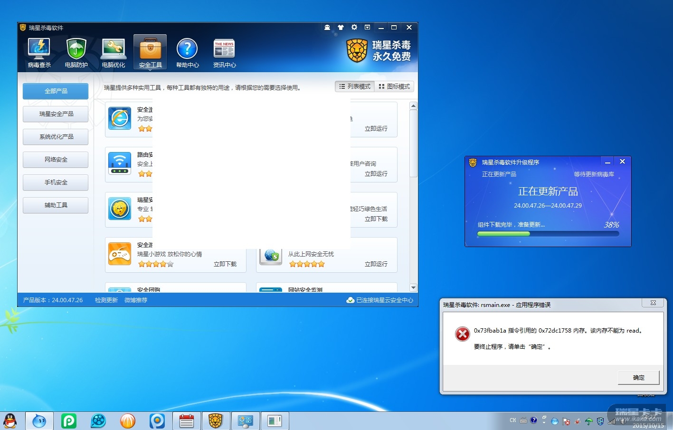The width and height of the screenshot is (673, 430).
Task: Click version range 24.00.47.26—24.00.47.29
Action: (x=548, y=206)
